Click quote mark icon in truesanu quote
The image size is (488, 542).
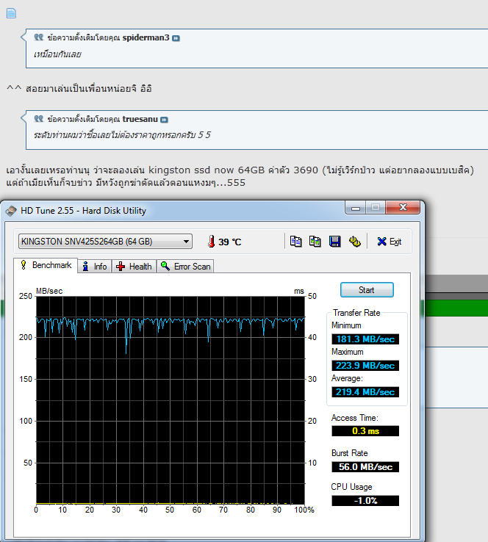click(39, 119)
